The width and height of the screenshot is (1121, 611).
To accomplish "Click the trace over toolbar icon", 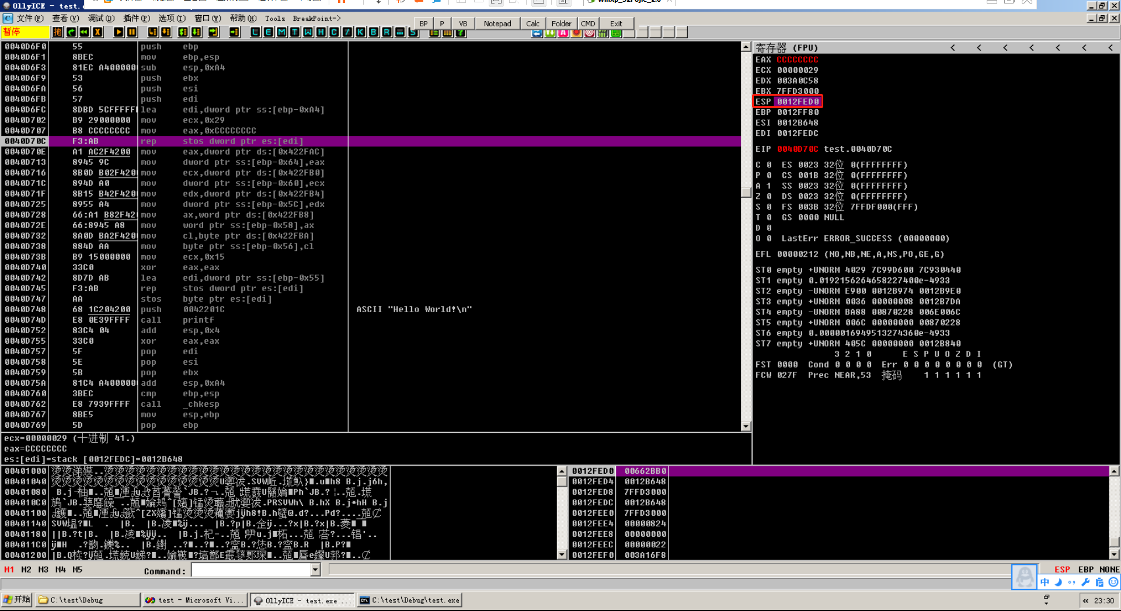I will (x=196, y=32).
